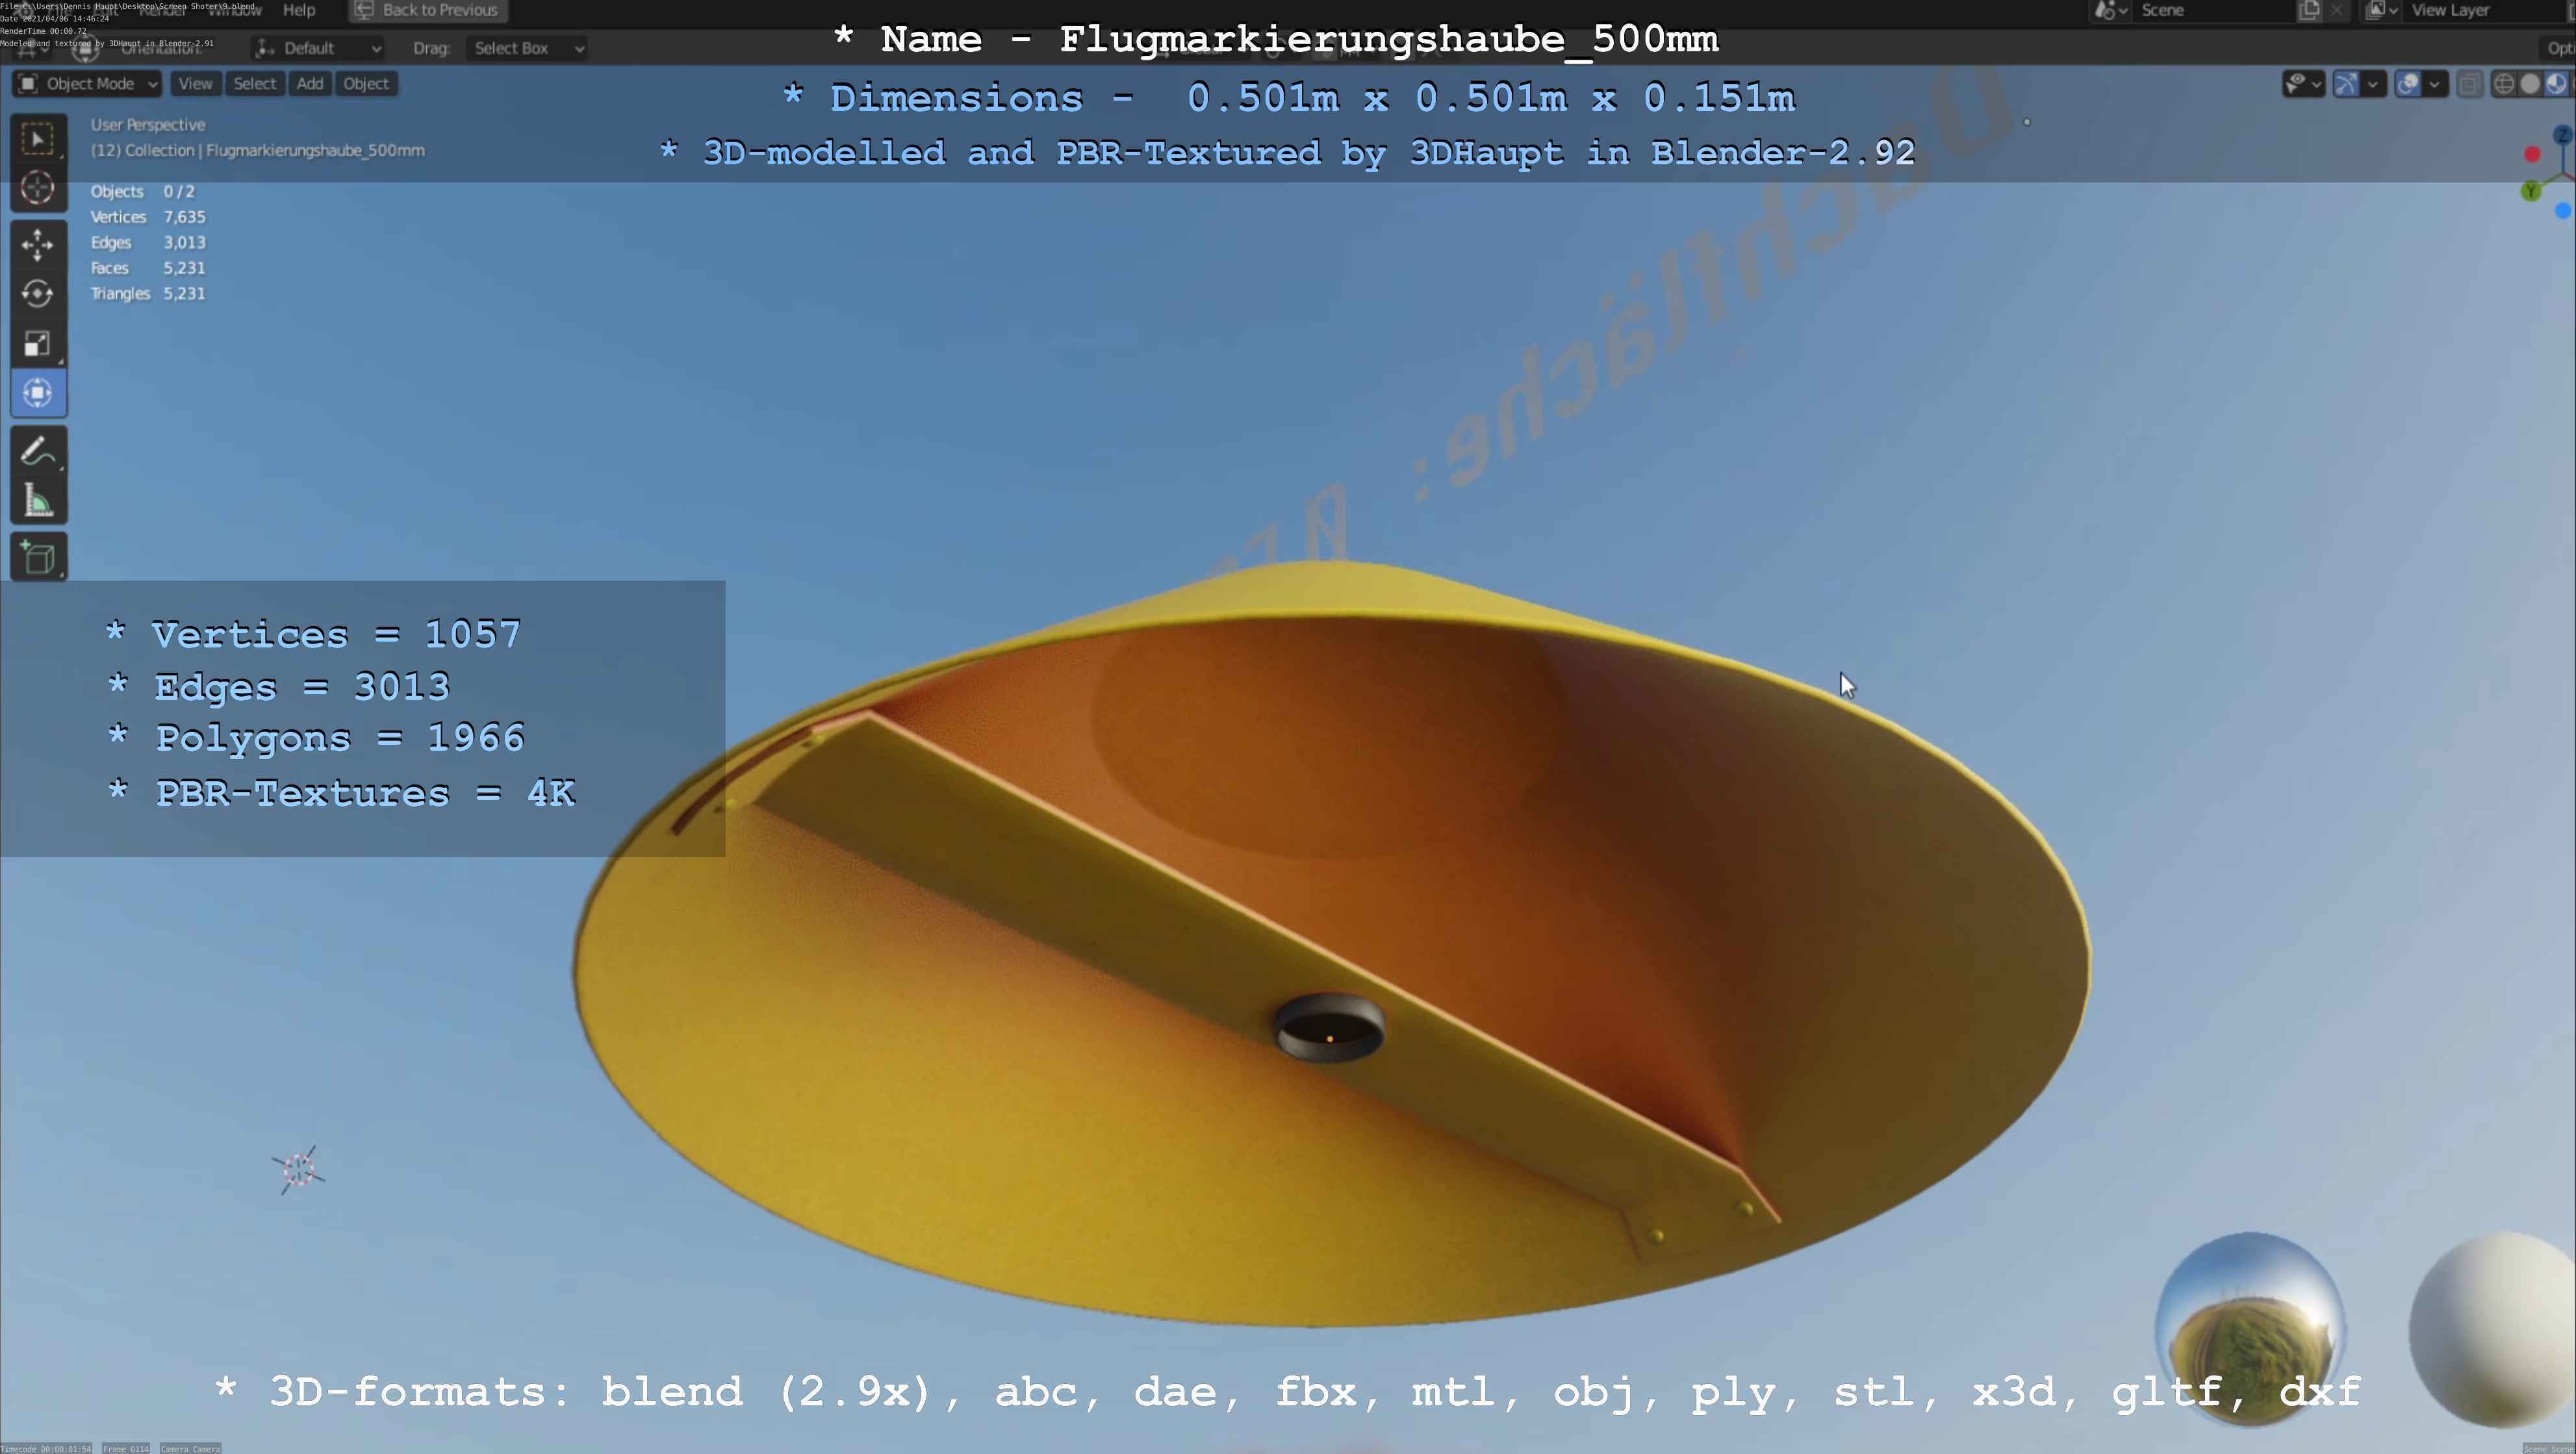Viewport: 2576px width, 1454px height.
Task: Switch to Material Preview shading
Action: [x=2557, y=84]
